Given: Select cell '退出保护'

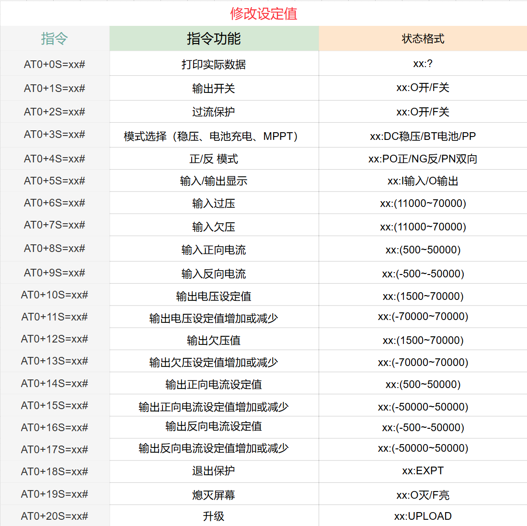Looking at the screenshot, I should click(x=214, y=471).
